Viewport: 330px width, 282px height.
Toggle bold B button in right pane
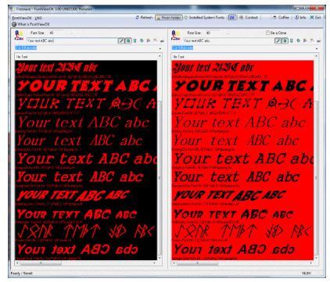pyautogui.click(x=285, y=41)
